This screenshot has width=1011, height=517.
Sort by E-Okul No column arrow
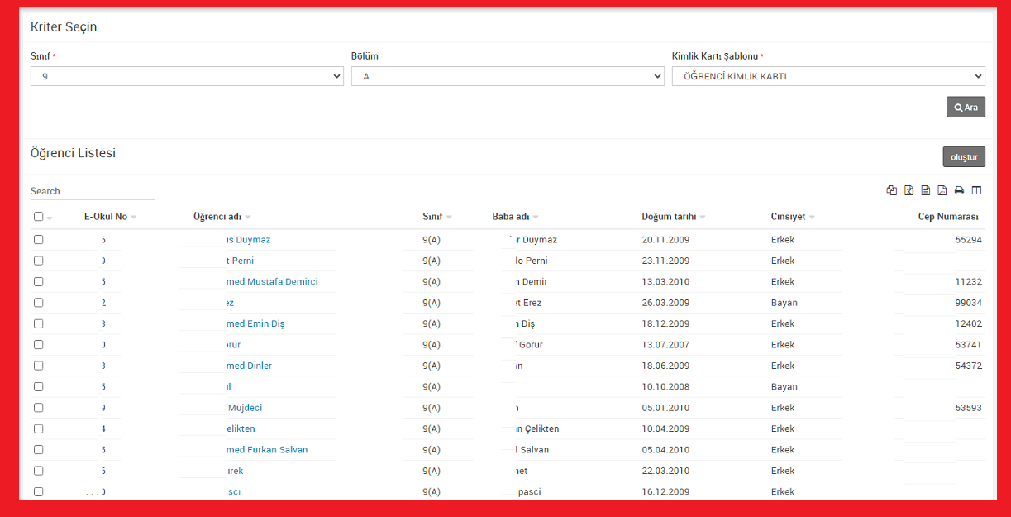tap(134, 218)
